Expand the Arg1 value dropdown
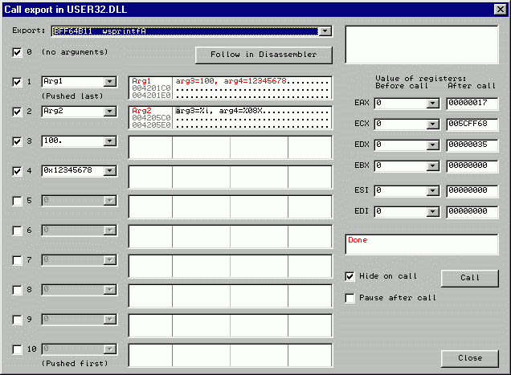The width and height of the screenshot is (511, 375). [x=110, y=82]
